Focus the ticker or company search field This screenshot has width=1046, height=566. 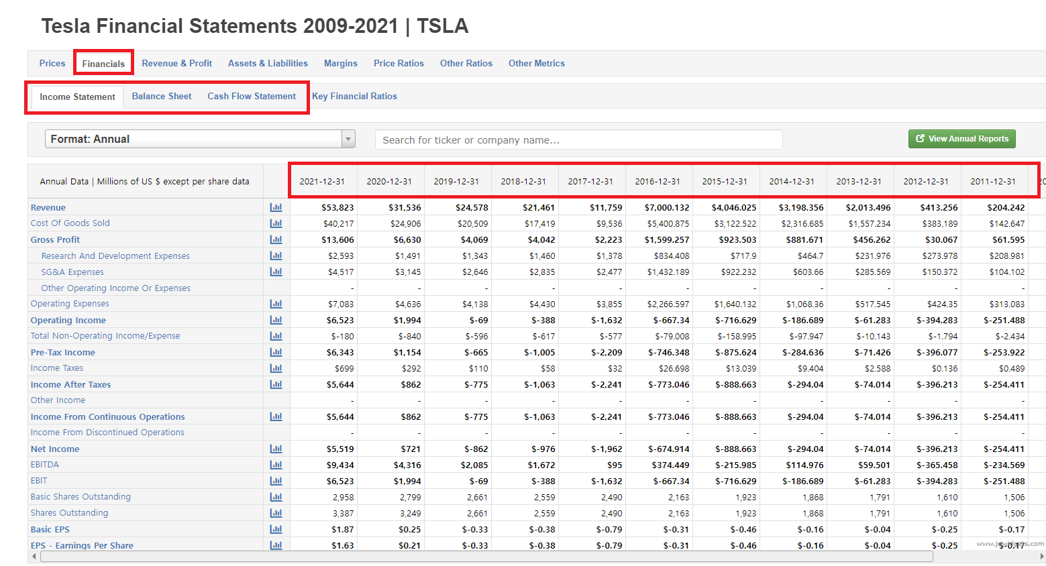579,139
